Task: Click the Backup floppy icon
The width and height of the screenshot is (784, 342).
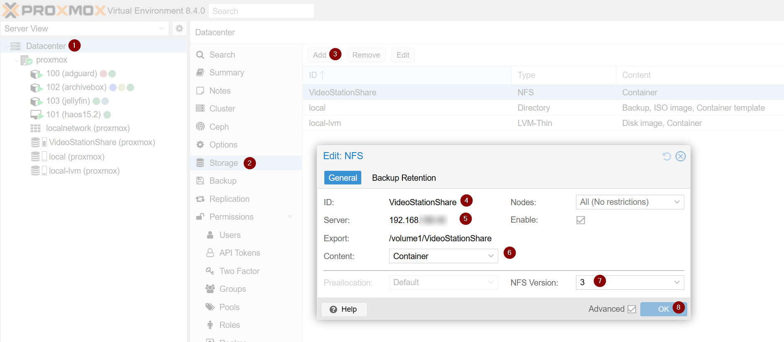Action: [x=200, y=181]
